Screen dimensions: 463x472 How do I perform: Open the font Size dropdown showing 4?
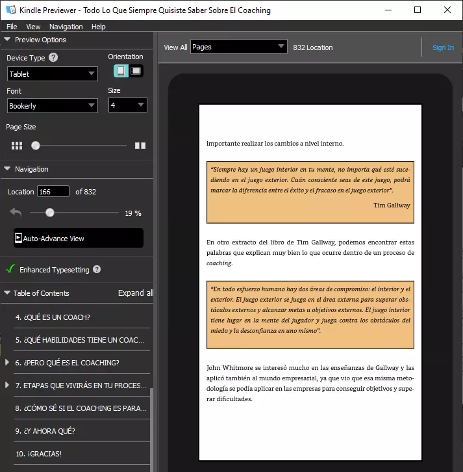click(128, 105)
